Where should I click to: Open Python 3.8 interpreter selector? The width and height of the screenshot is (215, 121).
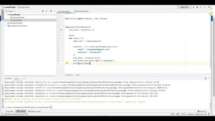point(199,114)
